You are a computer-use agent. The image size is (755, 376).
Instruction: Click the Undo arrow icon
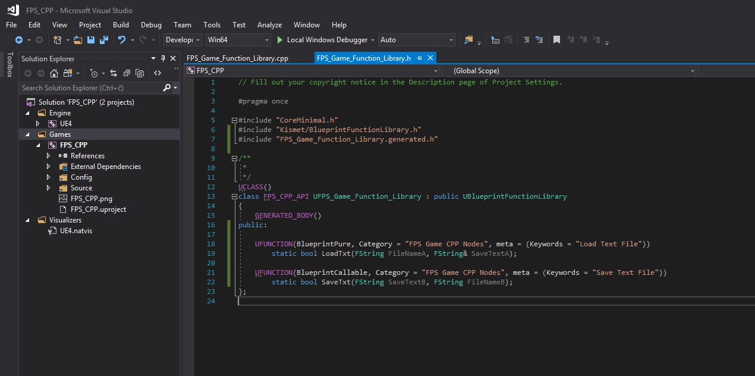(122, 40)
